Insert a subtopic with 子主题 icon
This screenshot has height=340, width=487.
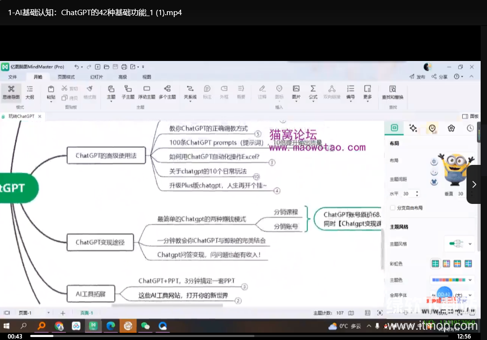tap(128, 92)
